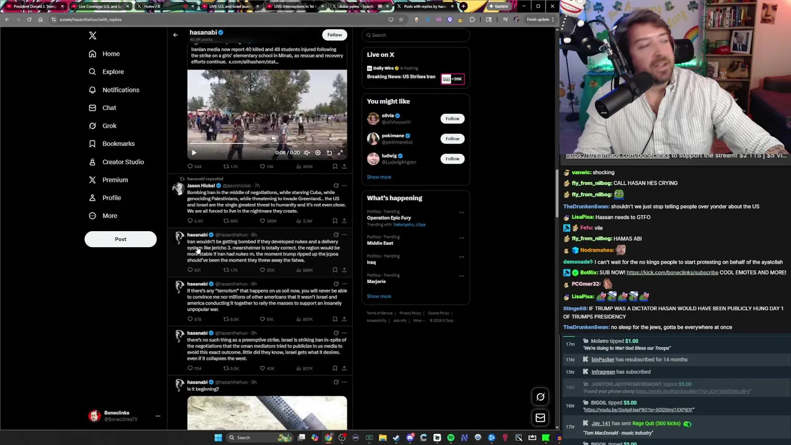Click the X logo in the sidebar
Screen dimensions: 791x445
[92, 36]
